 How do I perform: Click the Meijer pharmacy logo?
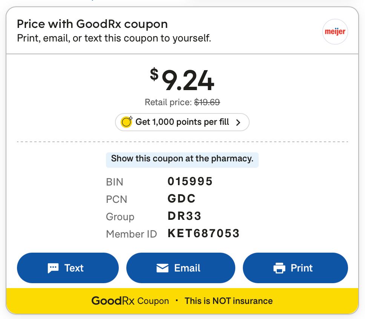[335, 32]
